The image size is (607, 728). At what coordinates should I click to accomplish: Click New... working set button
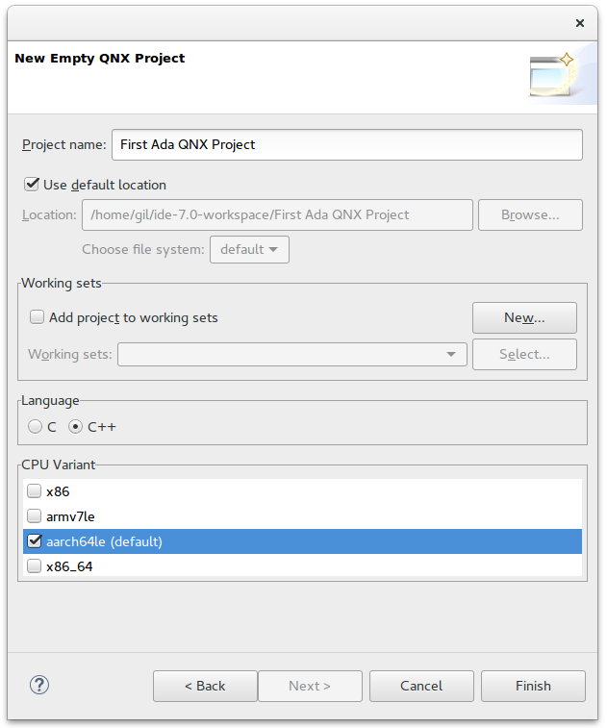point(525,317)
